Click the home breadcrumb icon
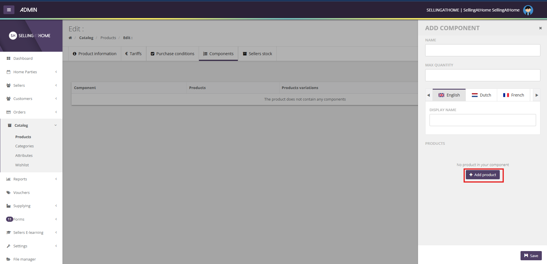547x264 pixels. (x=70, y=38)
